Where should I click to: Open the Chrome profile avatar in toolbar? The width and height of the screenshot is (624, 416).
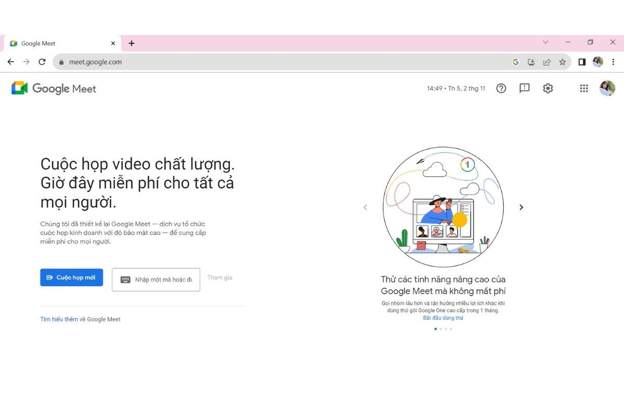click(597, 62)
